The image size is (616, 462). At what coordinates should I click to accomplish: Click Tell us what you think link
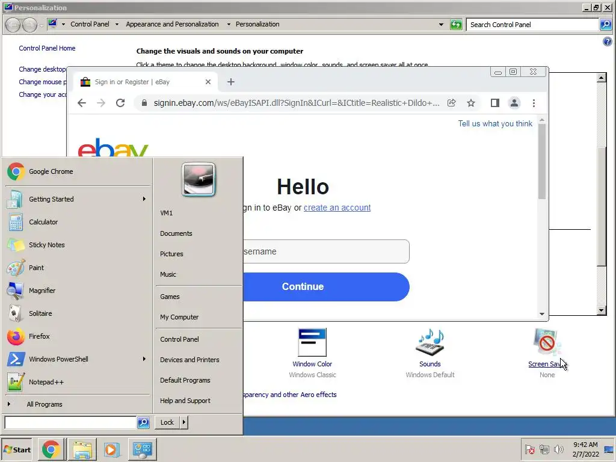pos(495,124)
